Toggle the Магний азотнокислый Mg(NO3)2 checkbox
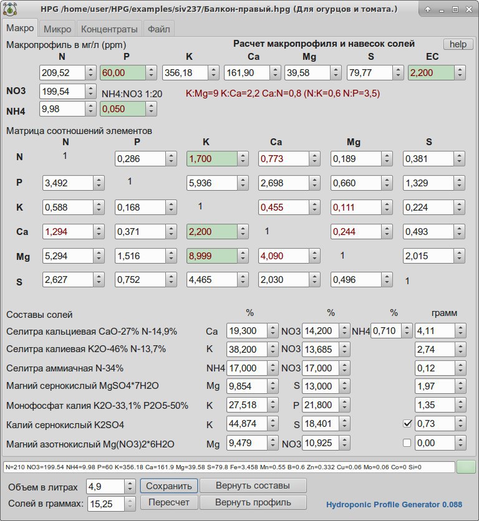 point(407,443)
